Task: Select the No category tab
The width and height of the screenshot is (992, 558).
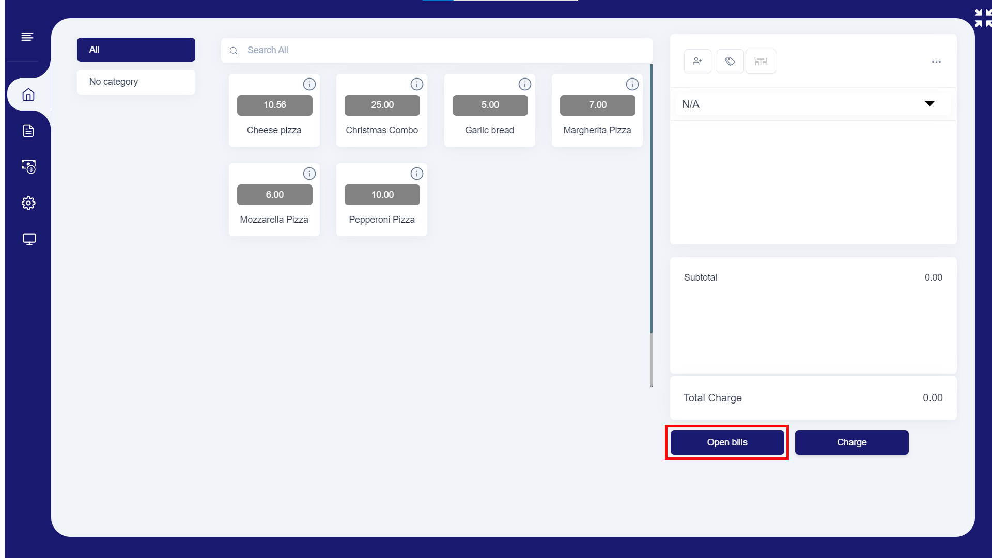Action: point(136,82)
